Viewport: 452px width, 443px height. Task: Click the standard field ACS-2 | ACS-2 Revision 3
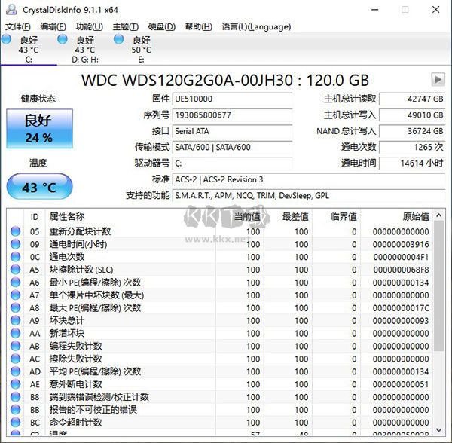(x=309, y=179)
